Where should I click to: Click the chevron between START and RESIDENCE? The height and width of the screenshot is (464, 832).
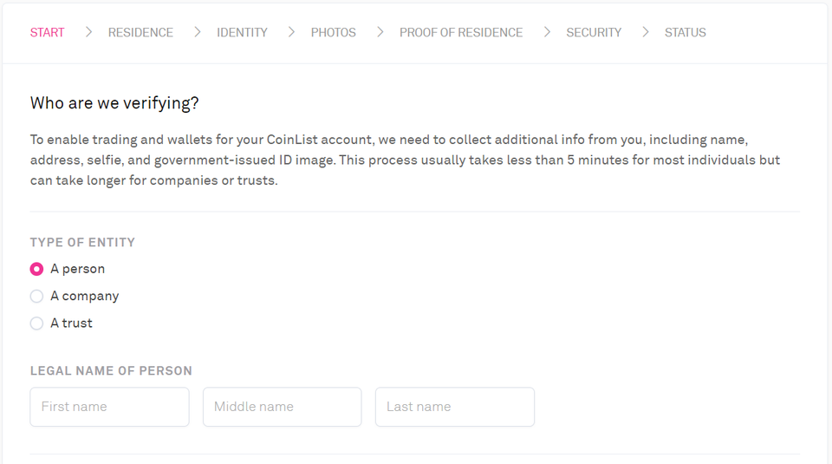[88, 32]
